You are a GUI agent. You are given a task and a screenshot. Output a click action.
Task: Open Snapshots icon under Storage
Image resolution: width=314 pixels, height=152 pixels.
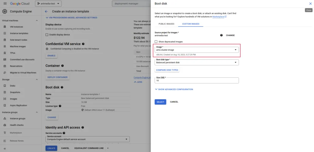coord(5,92)
